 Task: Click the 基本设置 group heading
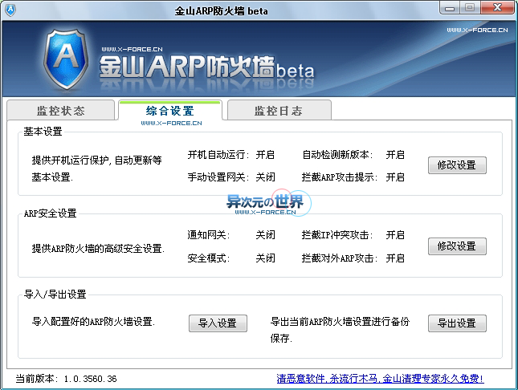[x=43, y=132]
